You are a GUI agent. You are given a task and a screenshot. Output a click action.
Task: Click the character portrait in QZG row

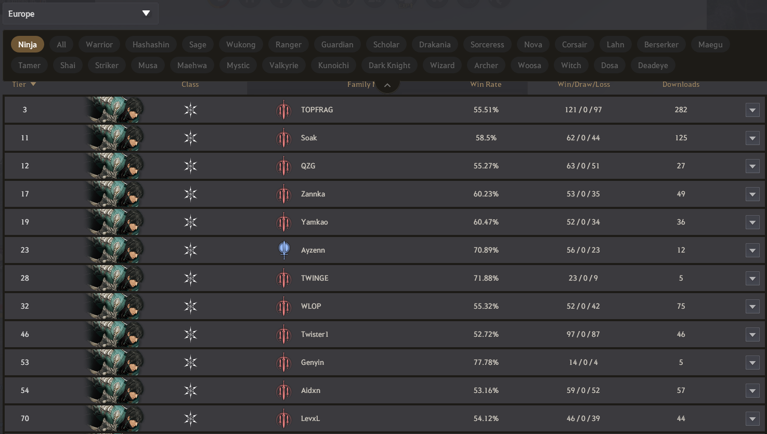point(114,166)
